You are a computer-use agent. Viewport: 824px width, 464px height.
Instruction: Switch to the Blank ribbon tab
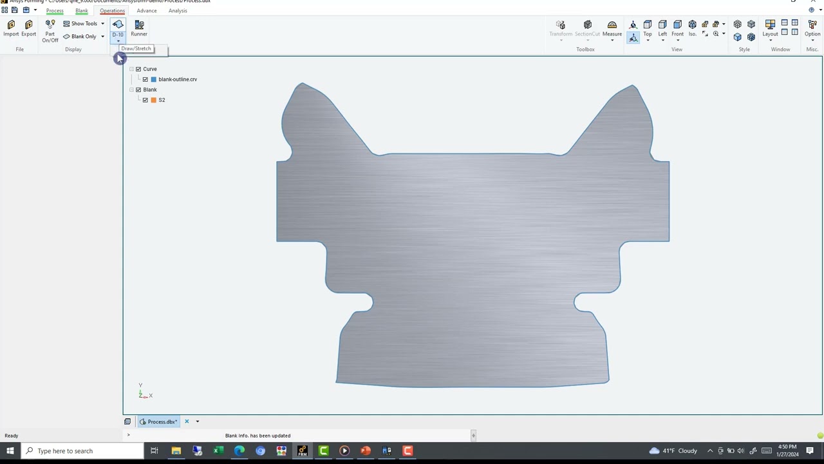point(82,11)
